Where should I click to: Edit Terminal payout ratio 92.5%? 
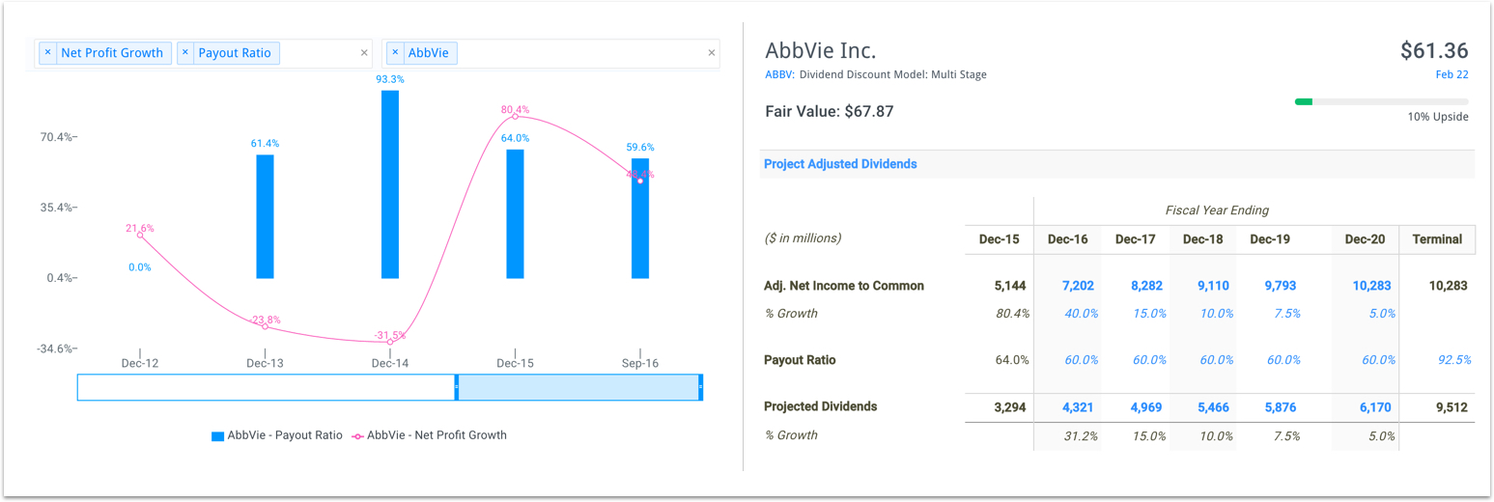1454,360
